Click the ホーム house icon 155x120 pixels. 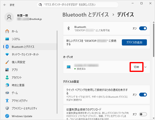coord(7,31)
